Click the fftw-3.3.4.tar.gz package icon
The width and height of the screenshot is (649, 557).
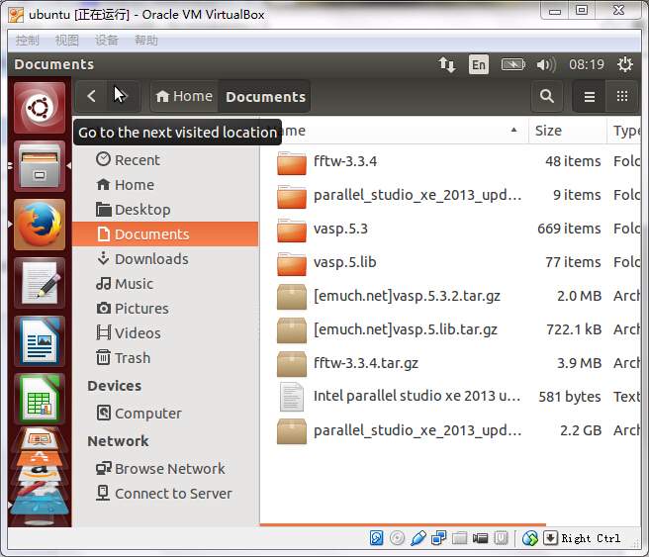coord(292,364)
